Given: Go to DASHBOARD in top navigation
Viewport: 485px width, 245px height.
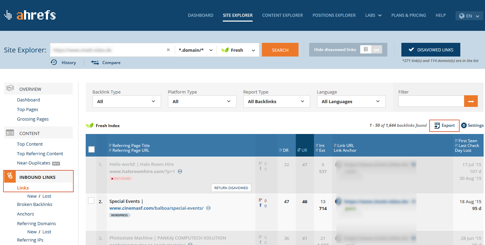Looking at the screenshot, I should click(201, 15).
